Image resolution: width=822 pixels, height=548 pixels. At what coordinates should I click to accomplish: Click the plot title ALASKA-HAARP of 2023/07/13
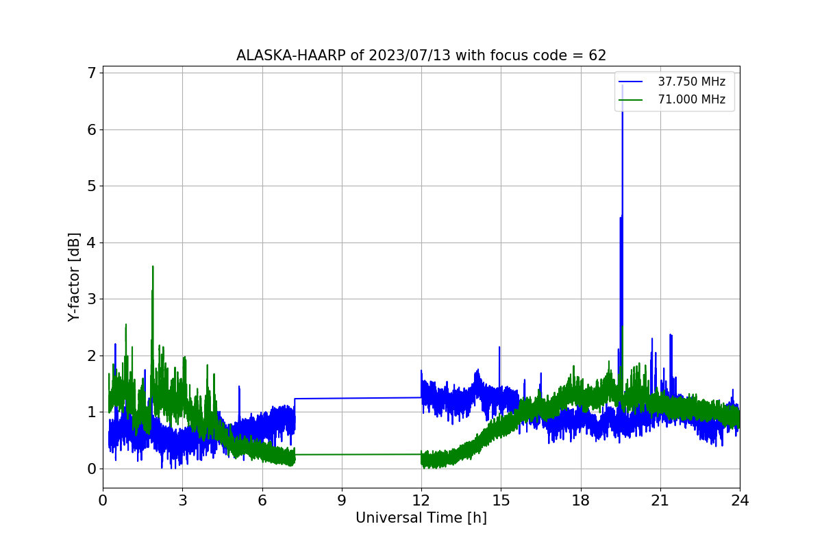(x=421, y=55)
